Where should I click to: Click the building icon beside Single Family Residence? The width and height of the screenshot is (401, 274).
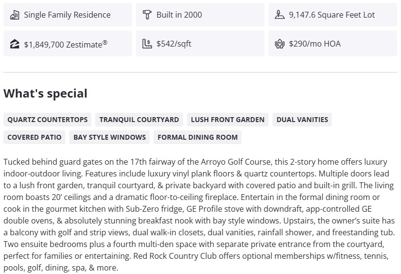point(15,15)
